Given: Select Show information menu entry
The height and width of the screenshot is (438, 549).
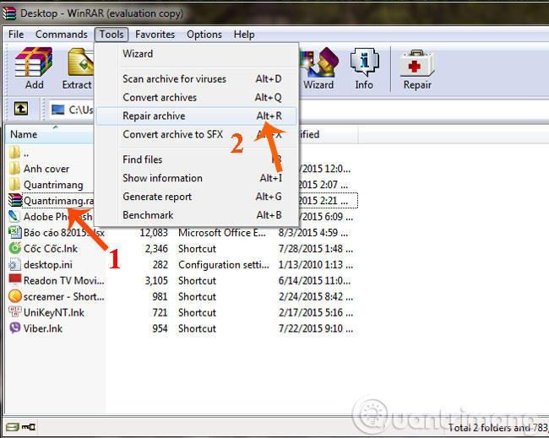Looking at the screenshot, I should pos(196,178).
